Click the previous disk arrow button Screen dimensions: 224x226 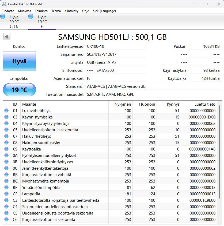7,37
